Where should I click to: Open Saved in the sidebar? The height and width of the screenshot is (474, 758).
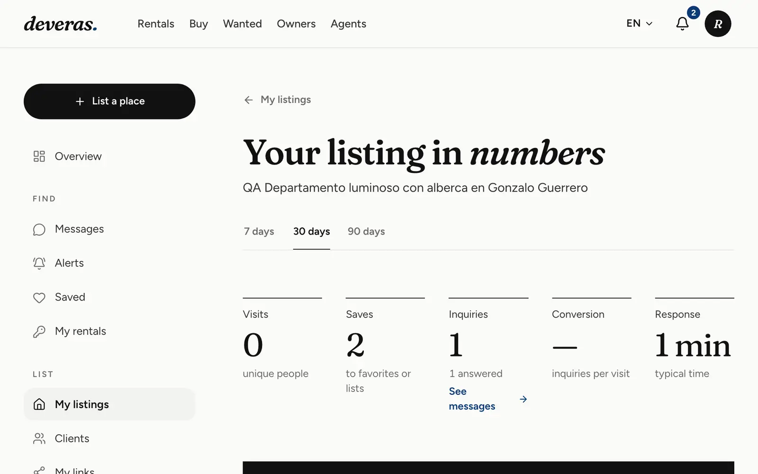click(x=109, y=298)
